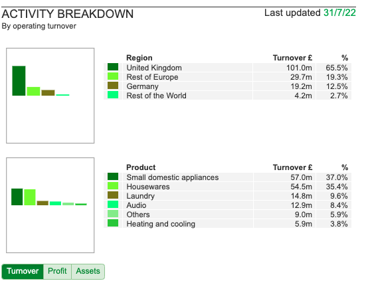
Task: Click the Audio legend swatch
Action: (x=113, y=205)
